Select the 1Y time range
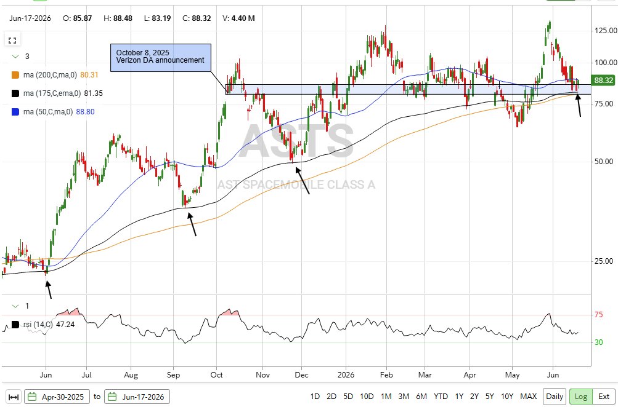 pyautogui.click(x=459, y=397)
